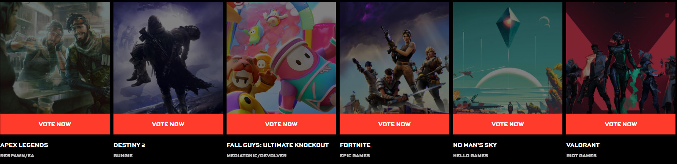Screen dimensions: 677x164
Task: Click the Valorant game title
Action: point(583,145)
